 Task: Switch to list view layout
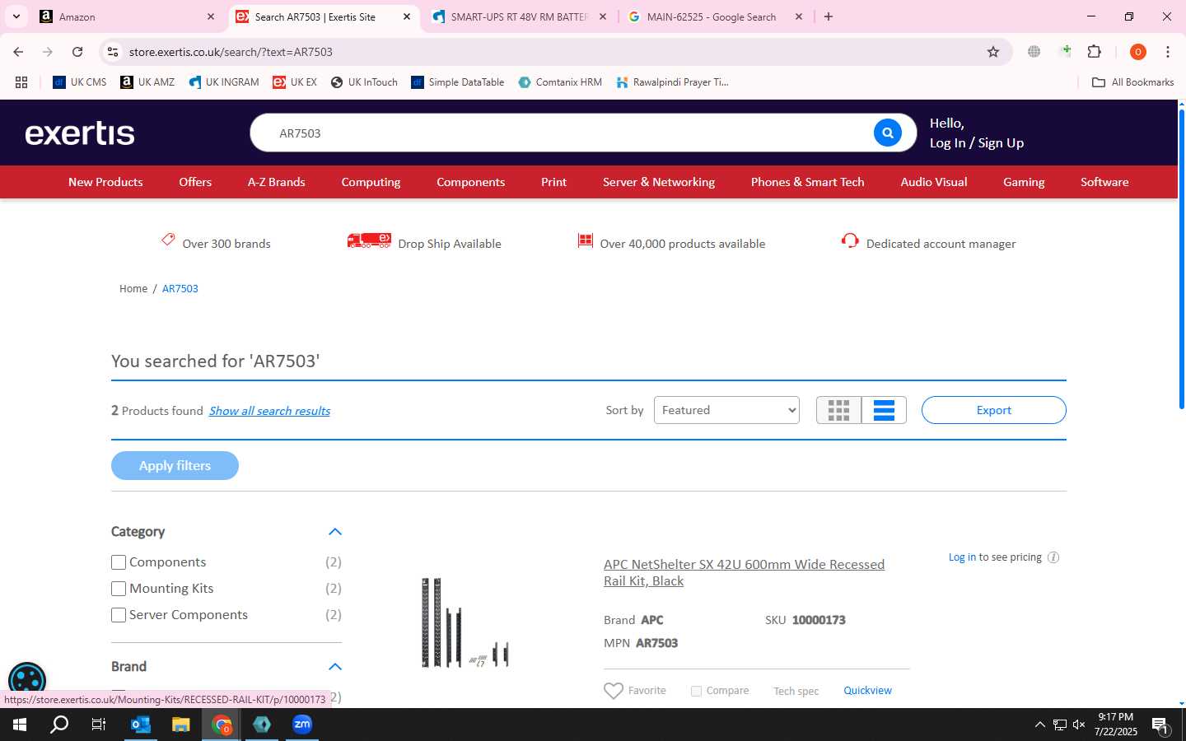(884, 410)
